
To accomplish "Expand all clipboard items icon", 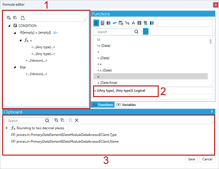I will tap(56, 120).
